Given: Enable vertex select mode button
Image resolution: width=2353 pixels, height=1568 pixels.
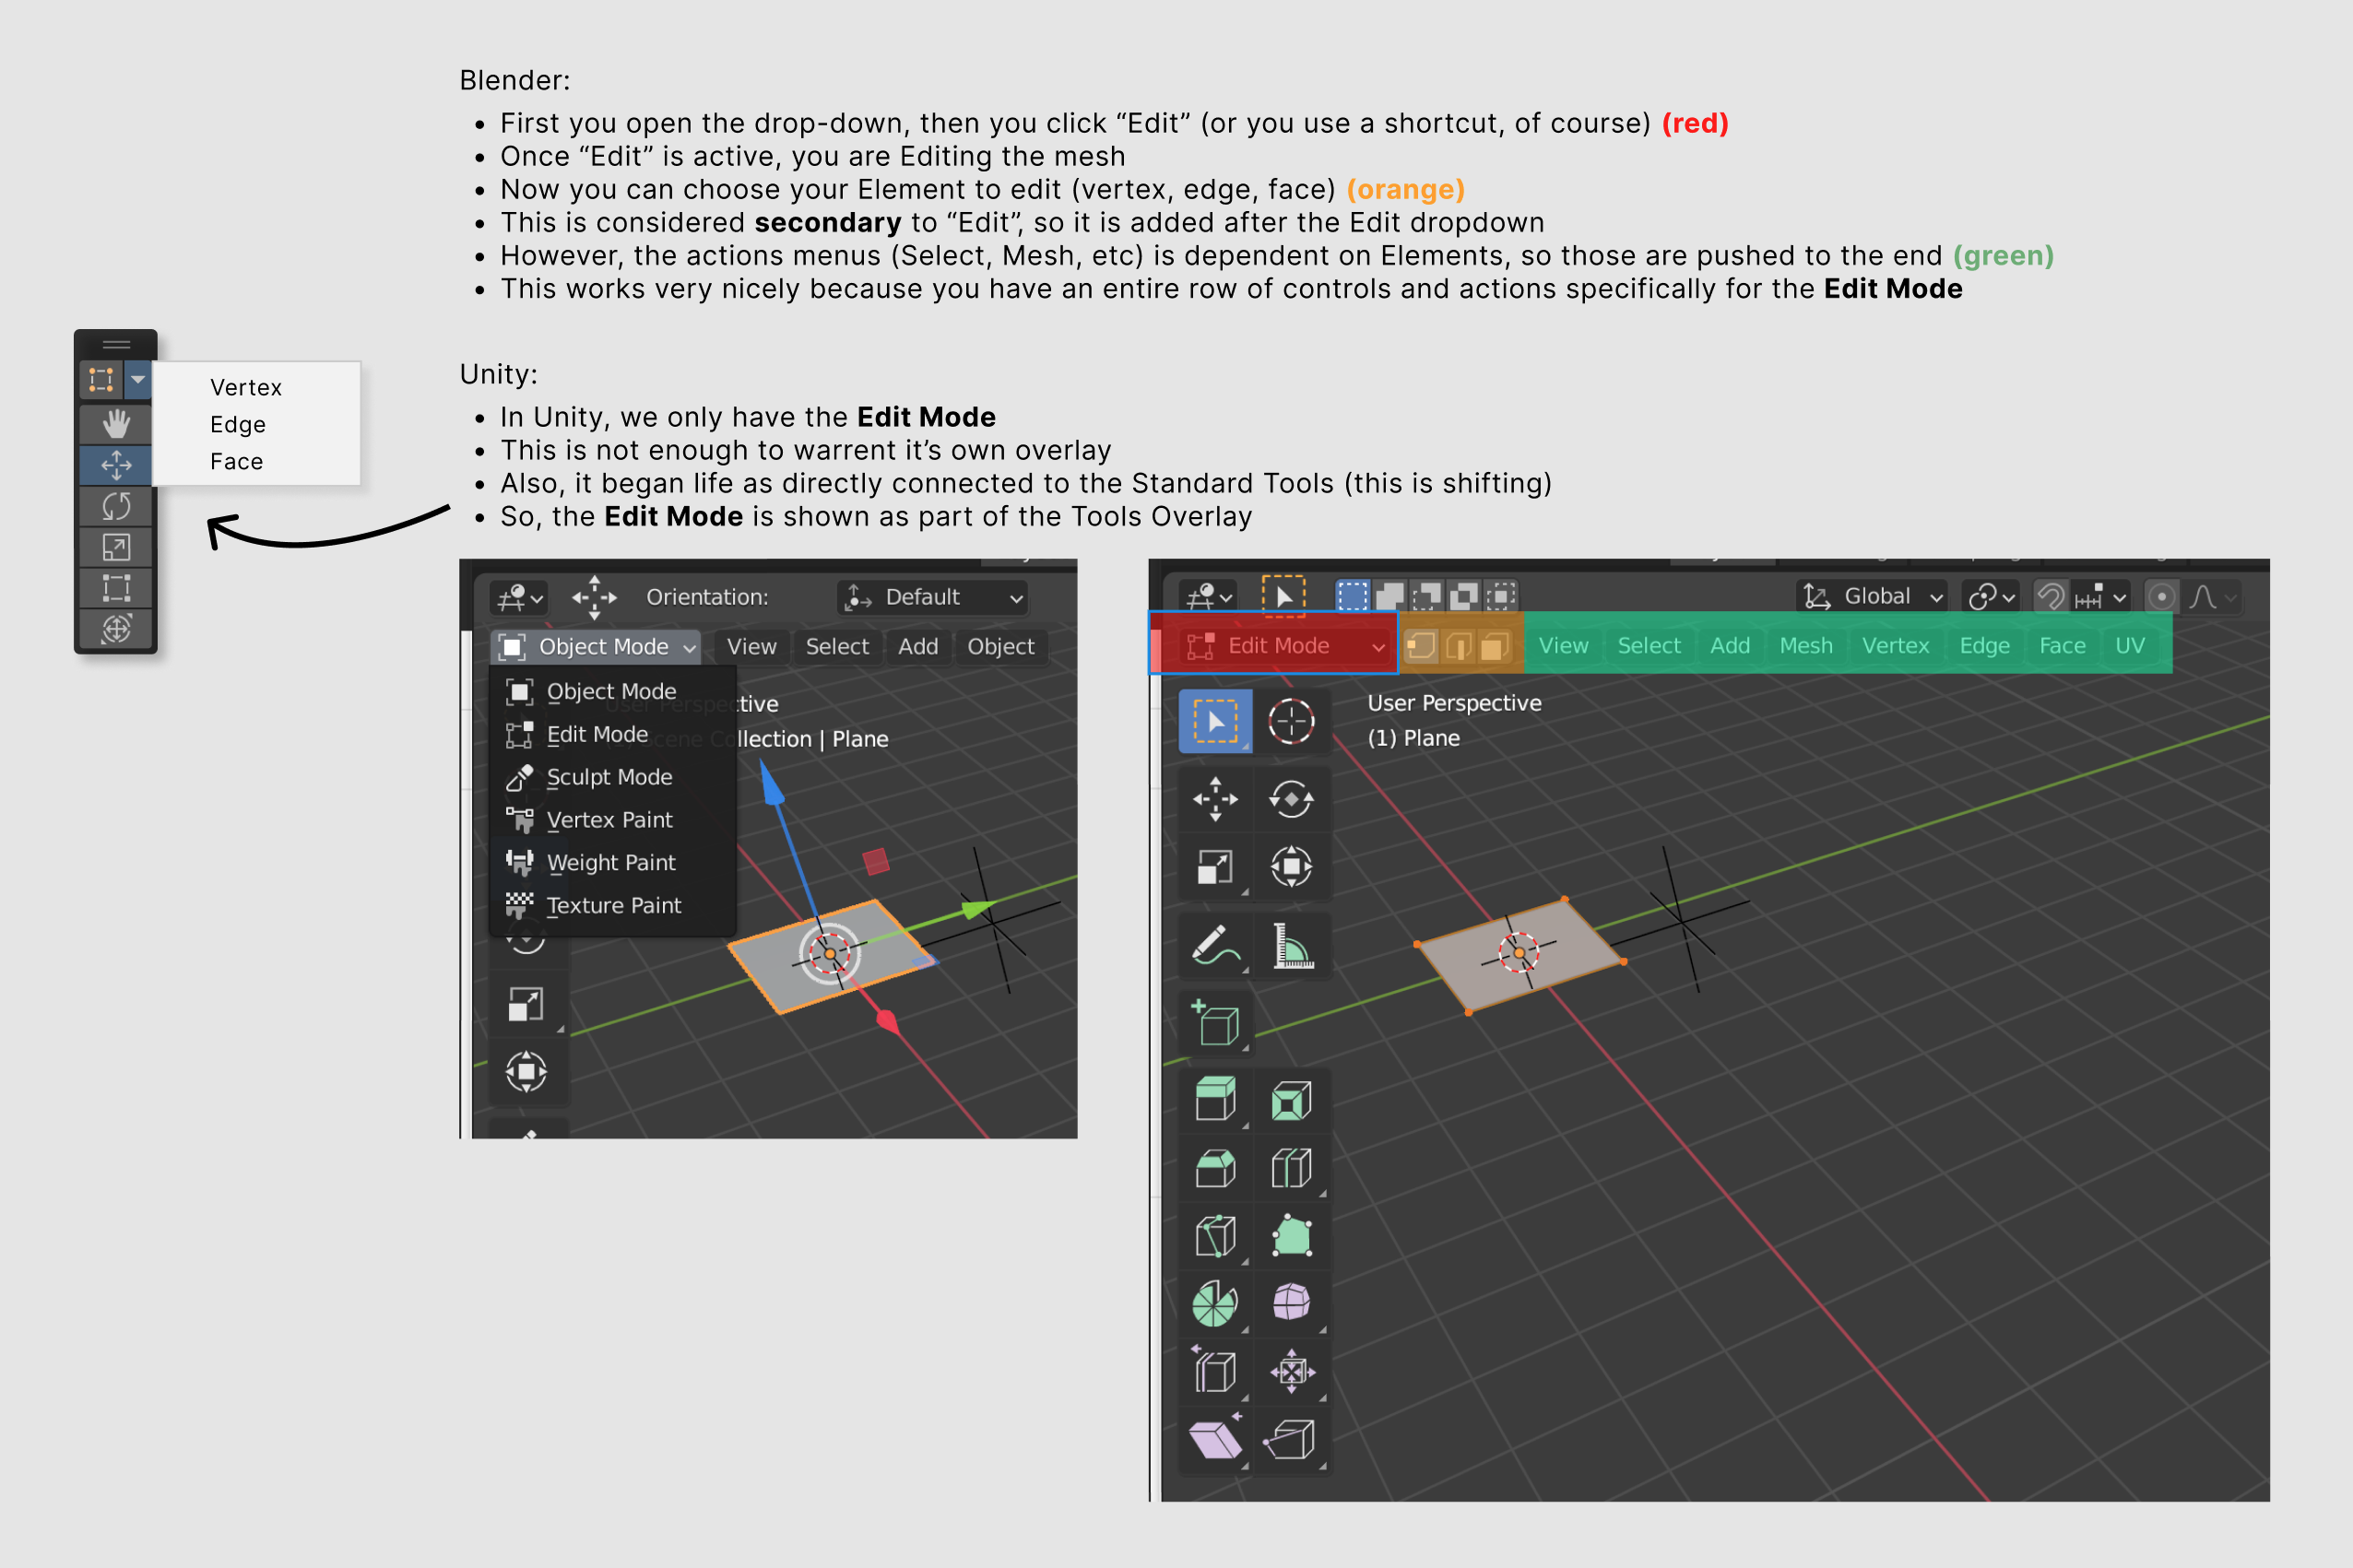Looking at the screenshot, I should (1421, 646).
